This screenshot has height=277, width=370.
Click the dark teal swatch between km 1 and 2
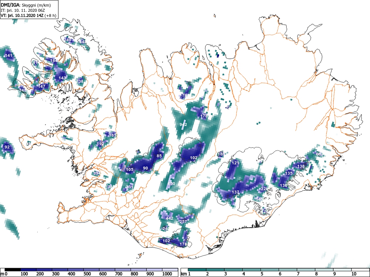click(197, 270)
